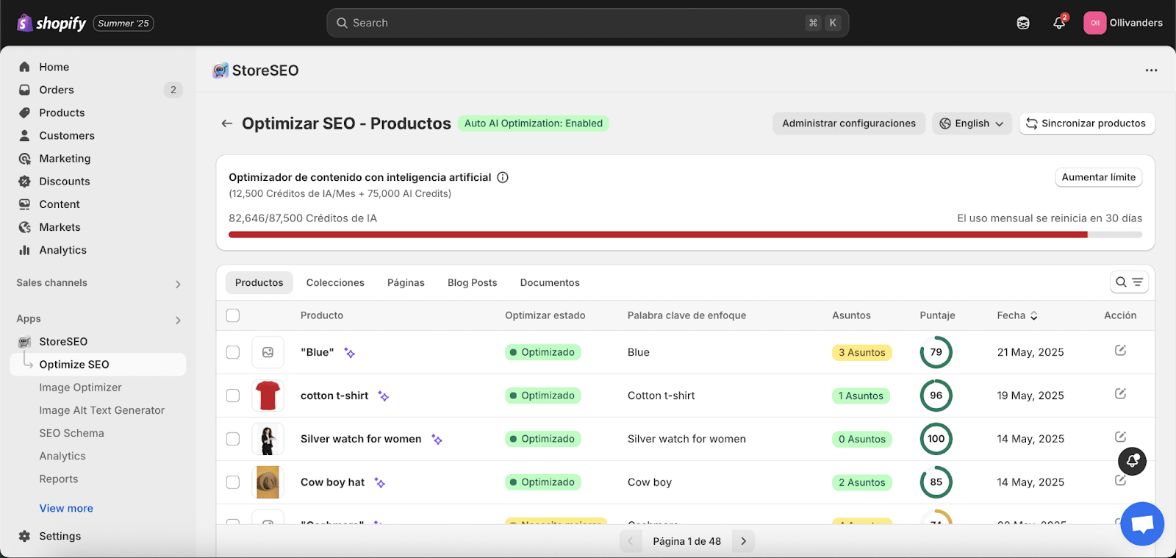Switch to the Colecciones tab
Screen dimensions: 1176x558
point(335,283)
